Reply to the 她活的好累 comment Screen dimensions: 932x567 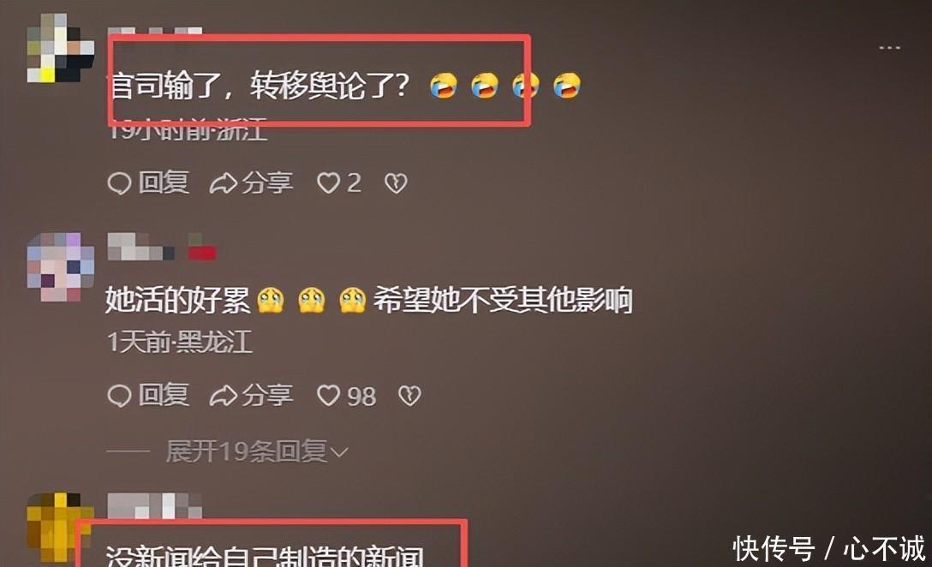(148, 396)
